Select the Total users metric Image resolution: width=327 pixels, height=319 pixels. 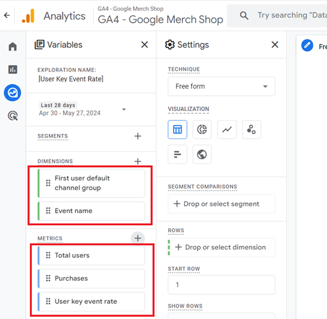(x=91, y=255)
